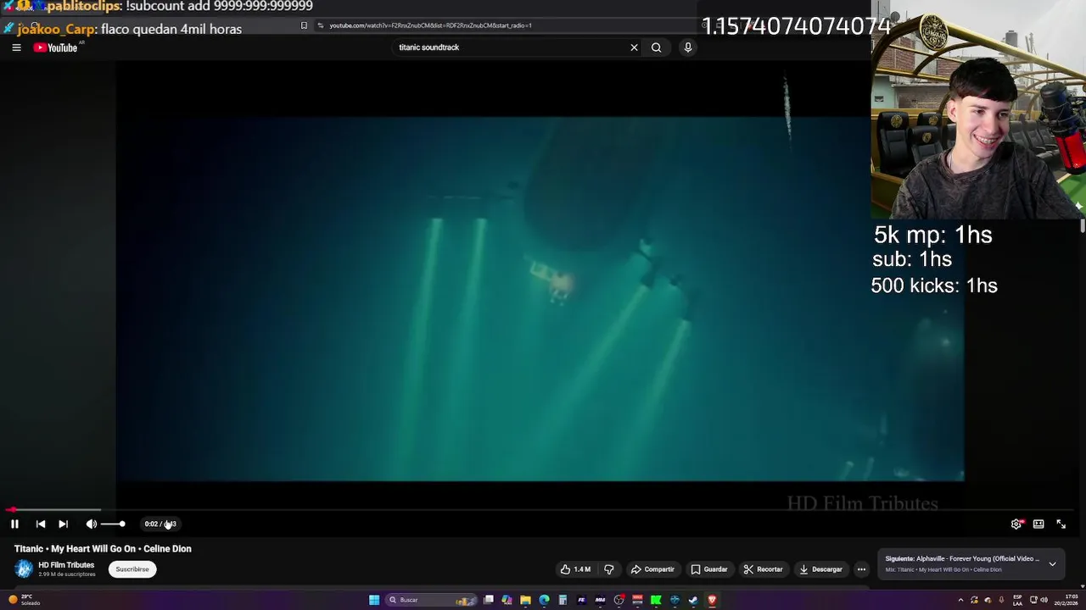Enter fullscreen mode

[x=1061, y=524]
